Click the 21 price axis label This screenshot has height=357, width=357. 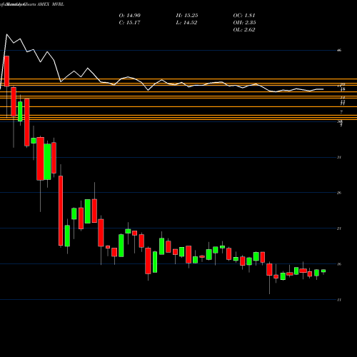coord(339,228)
